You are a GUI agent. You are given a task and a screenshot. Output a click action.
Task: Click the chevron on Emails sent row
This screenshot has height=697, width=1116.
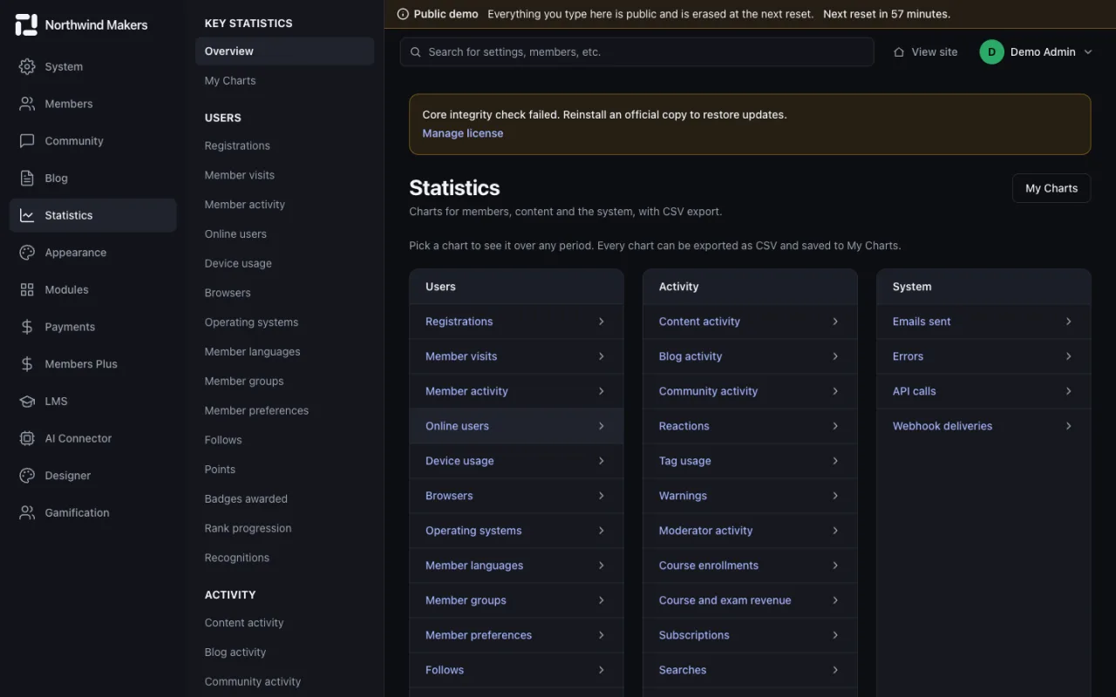[x=1069, y=321]
